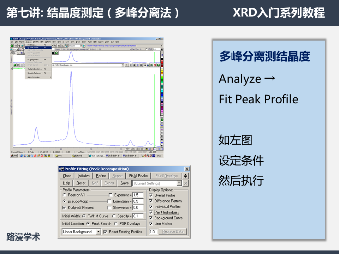
Task: Click the Ka2 button
Action: (95, 183)
